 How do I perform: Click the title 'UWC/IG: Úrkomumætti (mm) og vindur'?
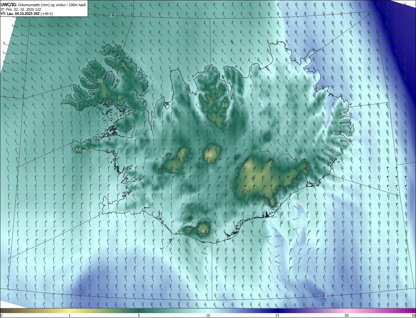[43, 5]
